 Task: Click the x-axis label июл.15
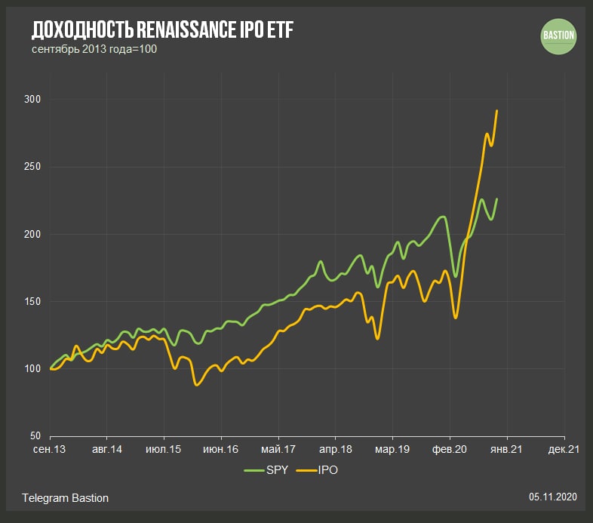(164, 449)
